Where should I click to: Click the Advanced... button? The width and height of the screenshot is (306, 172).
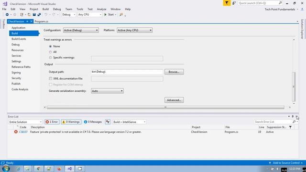[174, 100]
